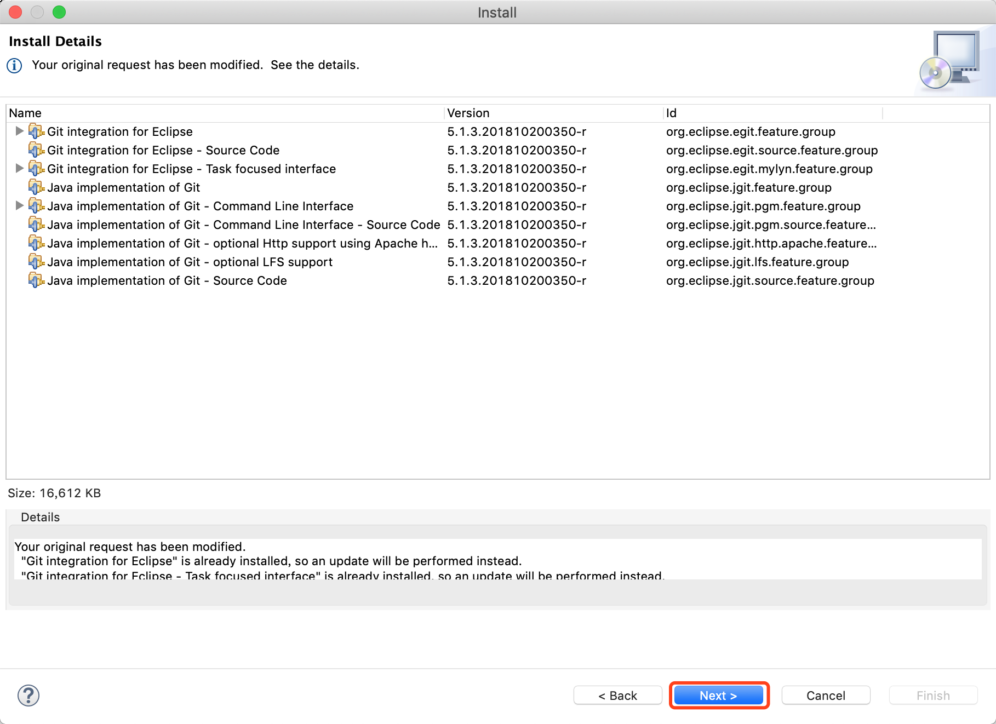Click the id org.eclipse.jgit.pgm.feature.group
The width and height of the screenshot is (996, 724).
763,206
